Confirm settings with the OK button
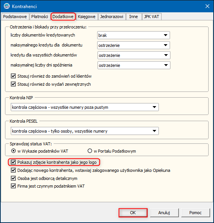This screenshot has width=214, height=223. point(133,213)
